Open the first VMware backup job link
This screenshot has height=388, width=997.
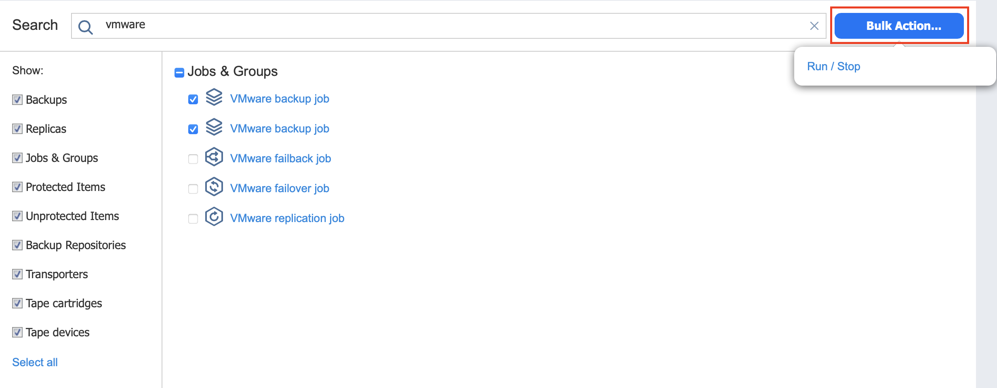click(280, 99)
